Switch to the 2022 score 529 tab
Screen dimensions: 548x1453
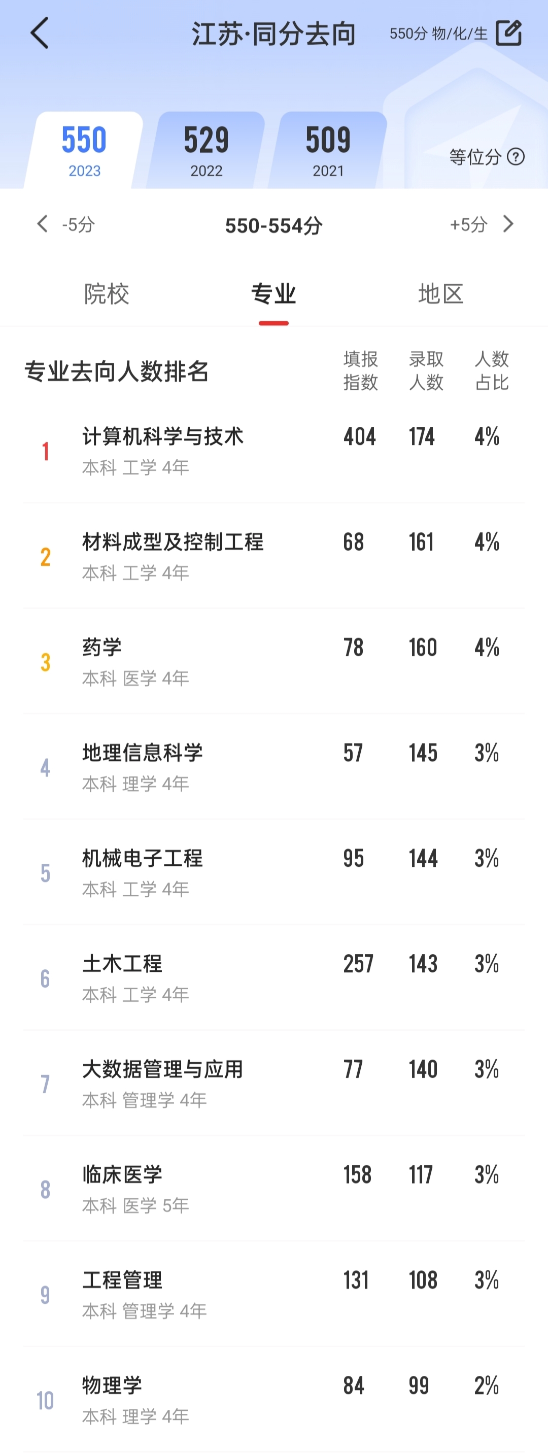[207, 150]
